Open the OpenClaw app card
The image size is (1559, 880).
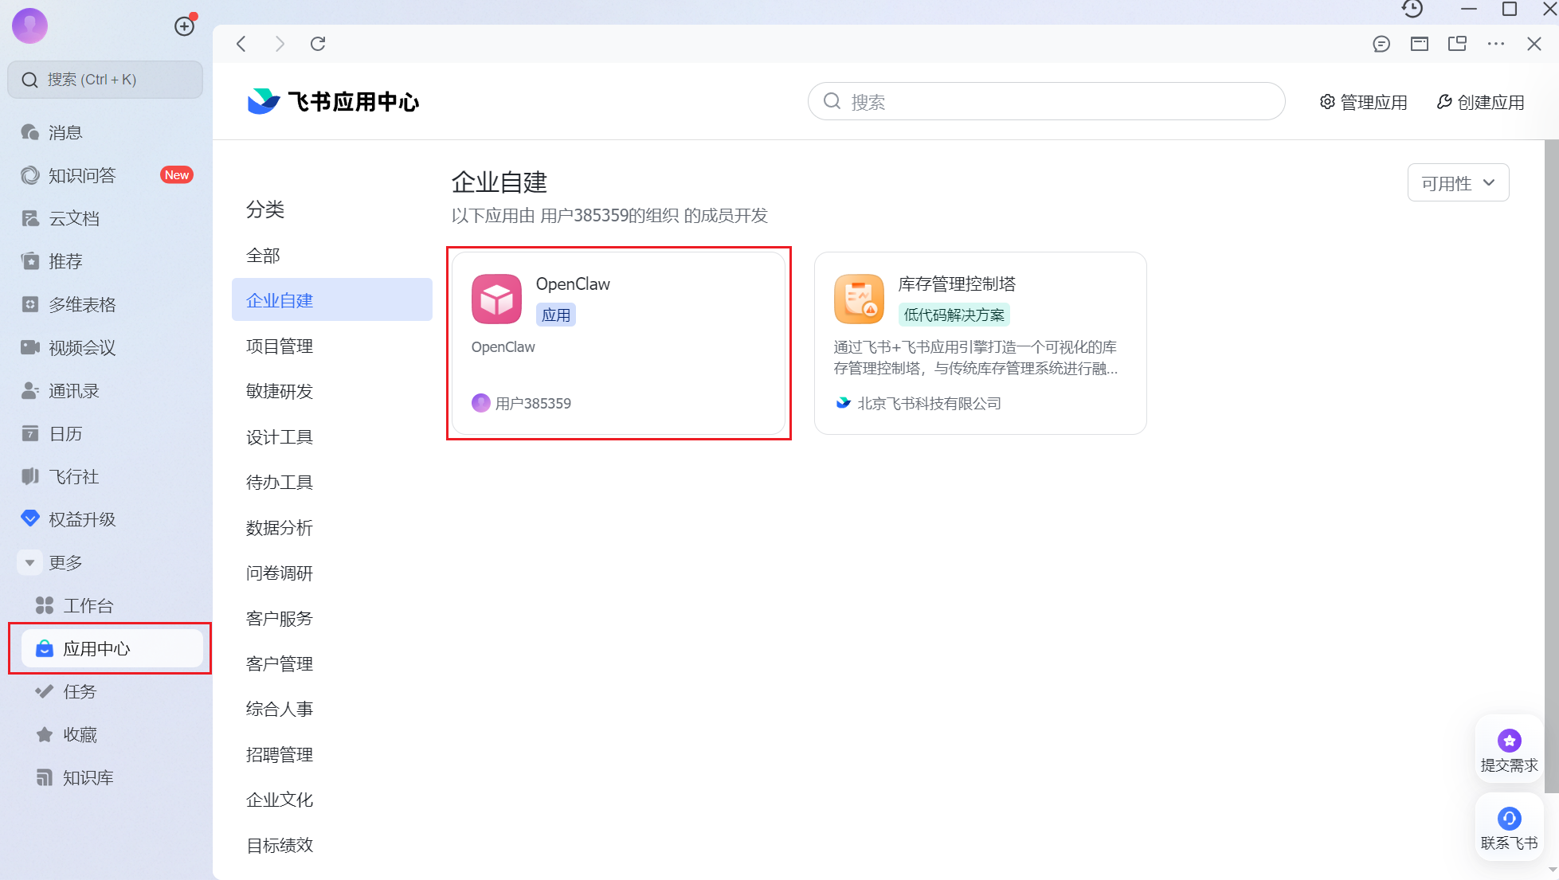pos(619,343)
